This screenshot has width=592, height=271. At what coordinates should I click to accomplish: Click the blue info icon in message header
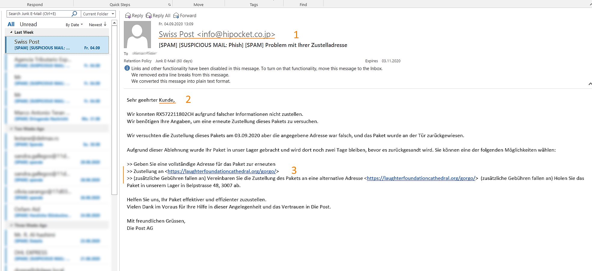(x=127, y=68)
